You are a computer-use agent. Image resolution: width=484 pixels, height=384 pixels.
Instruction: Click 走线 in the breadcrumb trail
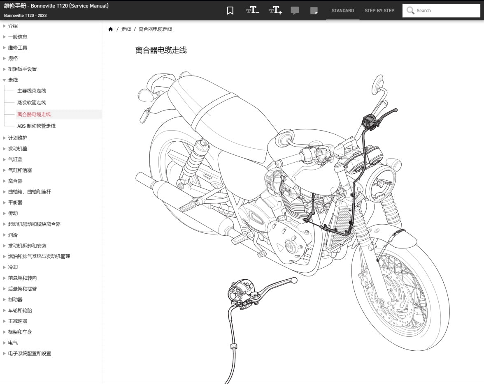126,29
